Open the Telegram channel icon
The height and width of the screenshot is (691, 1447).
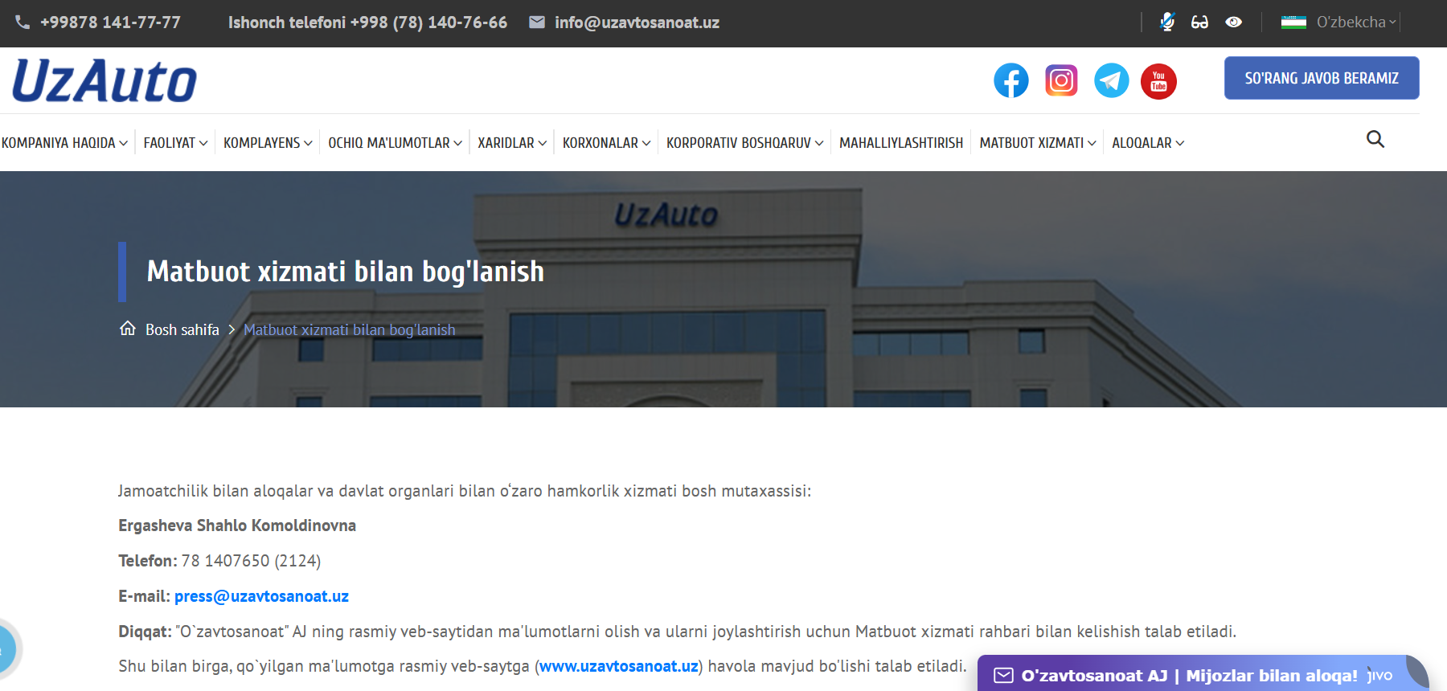pos(1111,80)
